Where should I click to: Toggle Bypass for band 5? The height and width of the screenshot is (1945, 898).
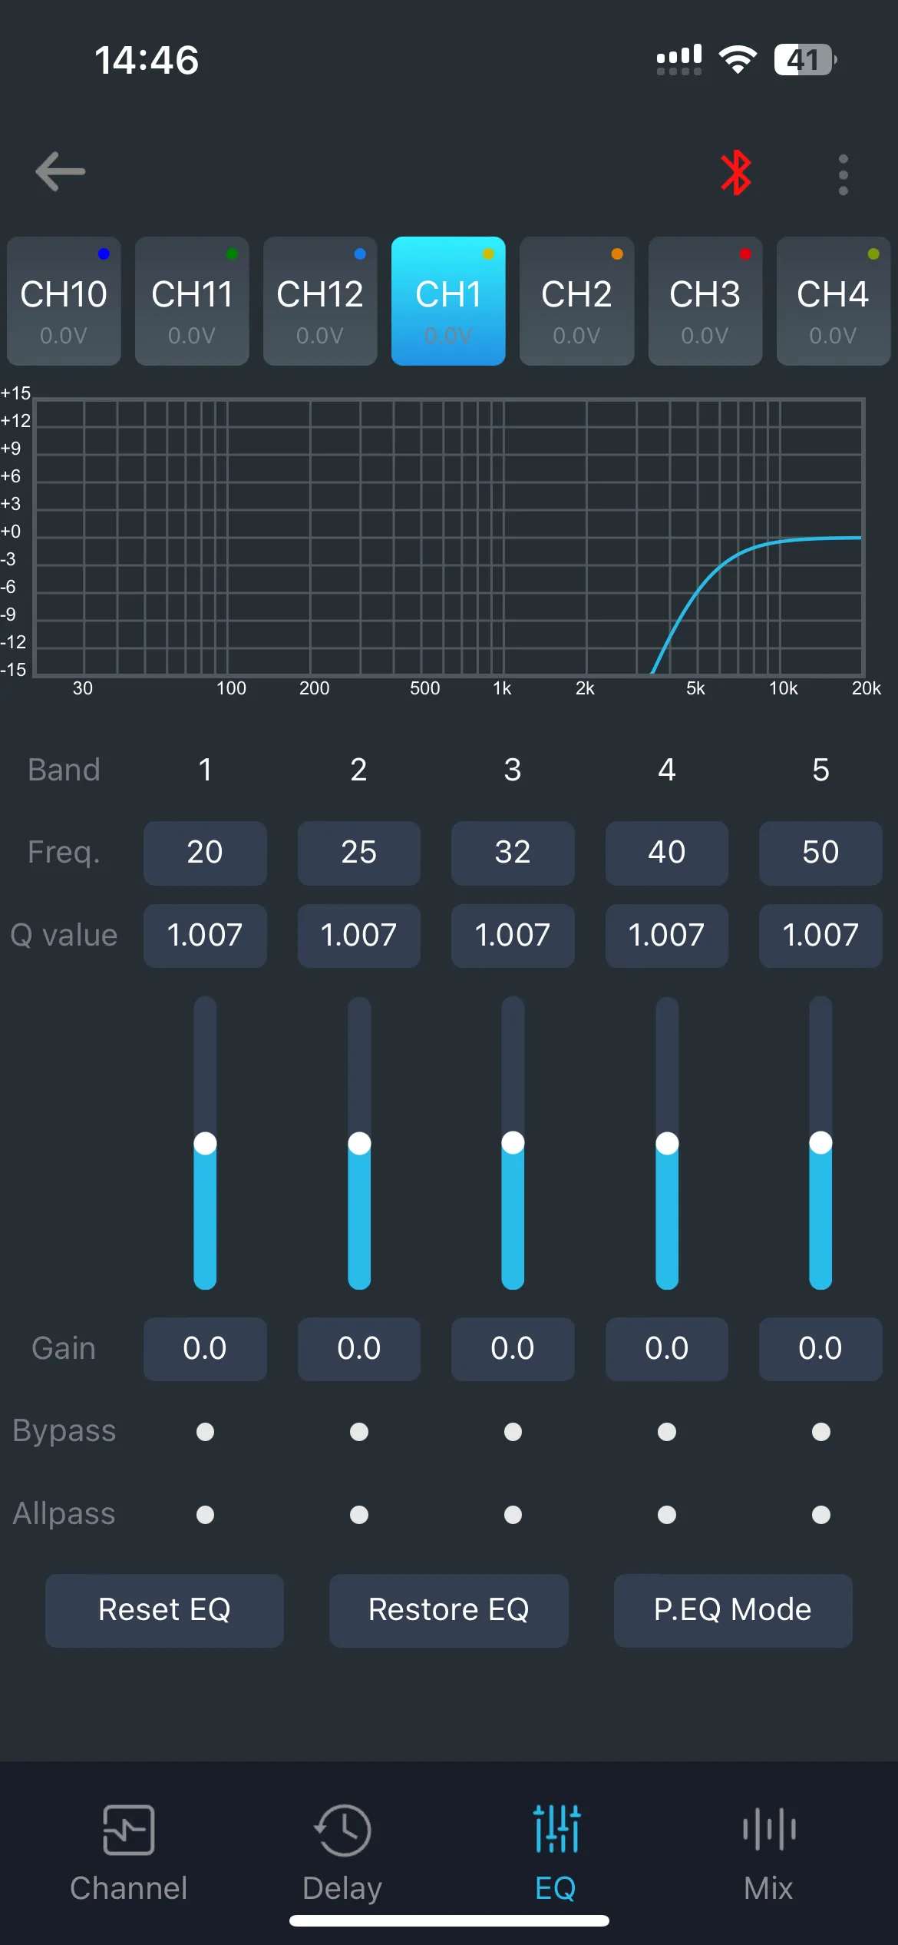coord(821,1432)
